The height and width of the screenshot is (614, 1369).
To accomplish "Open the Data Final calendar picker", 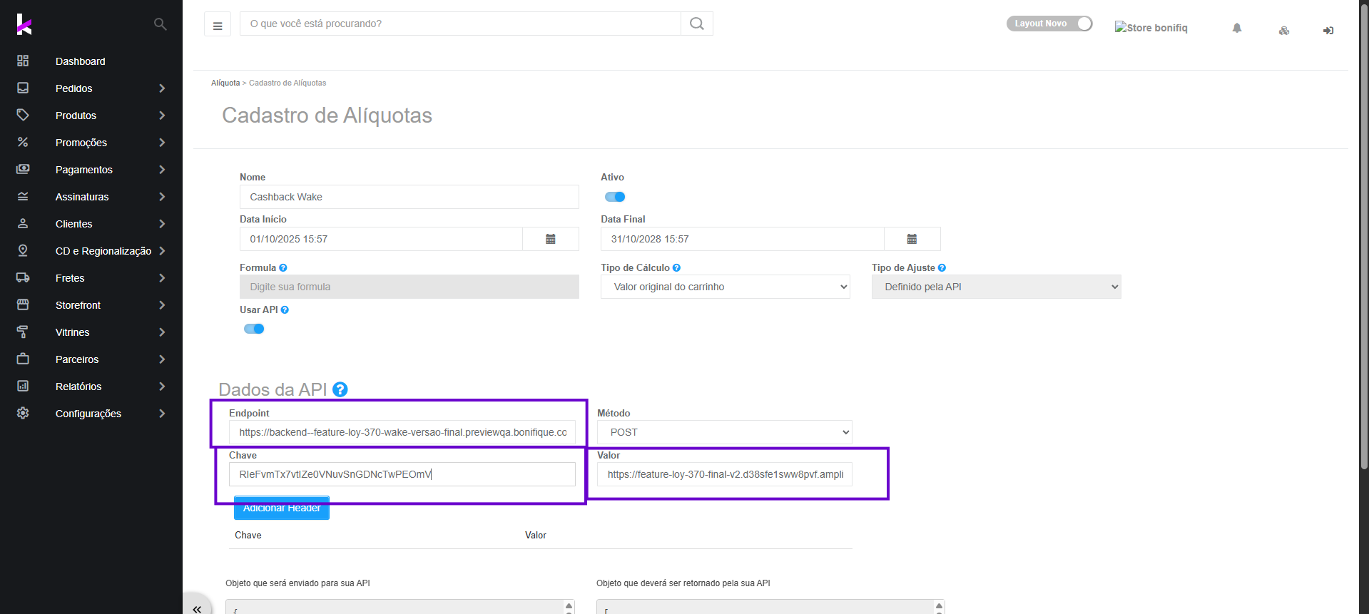I will tap(912, 239).
